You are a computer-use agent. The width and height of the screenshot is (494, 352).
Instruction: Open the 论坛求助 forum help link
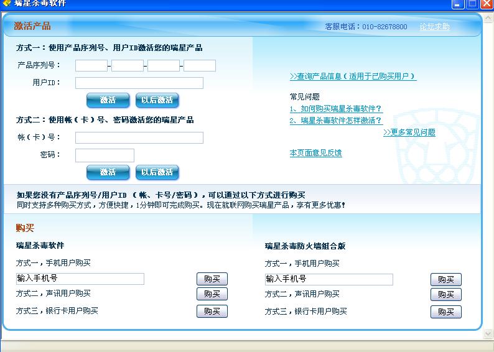(434, 27)
